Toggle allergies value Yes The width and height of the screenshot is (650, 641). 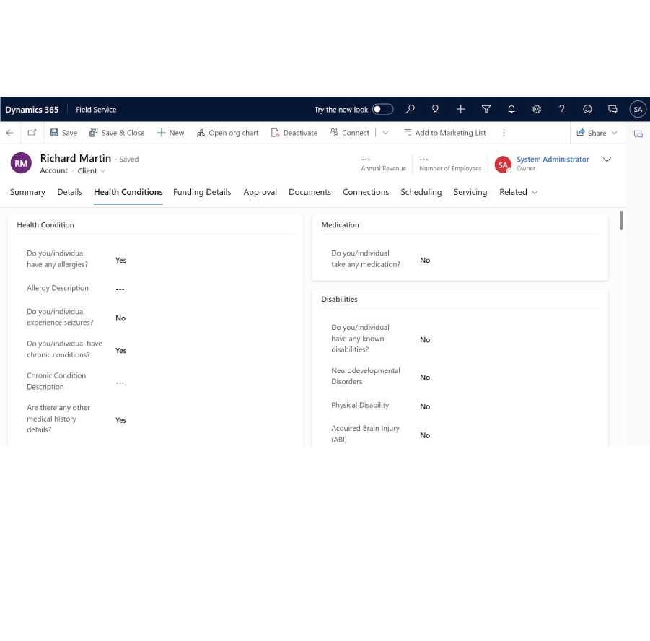(120, 260)
